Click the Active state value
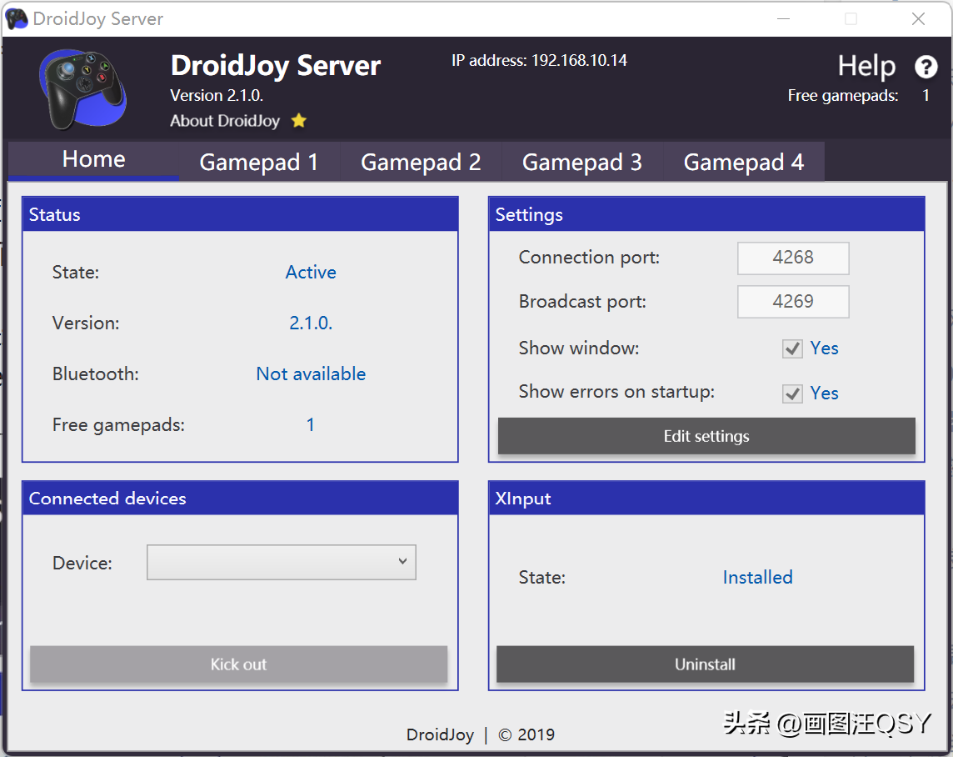Viewport: 953px width, 757px height. pos(311,272)
